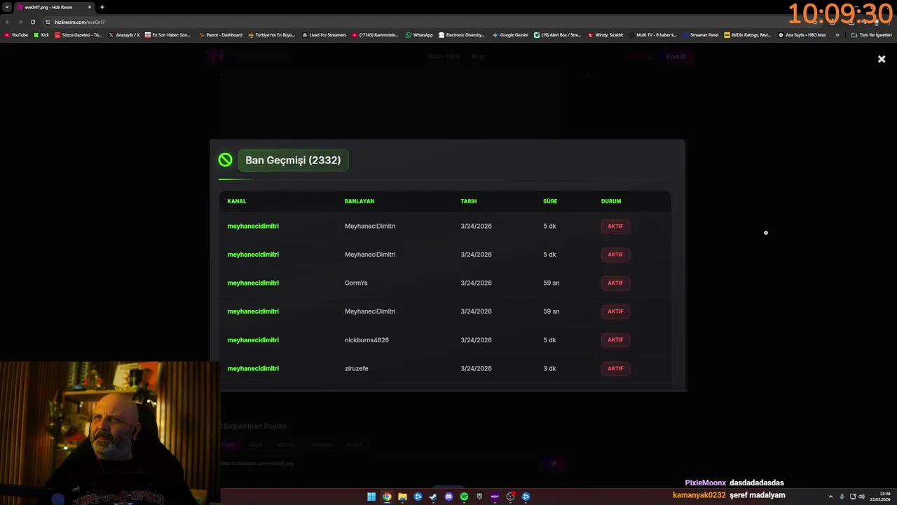Open the WhatsApp bookmark

(419, 34)
